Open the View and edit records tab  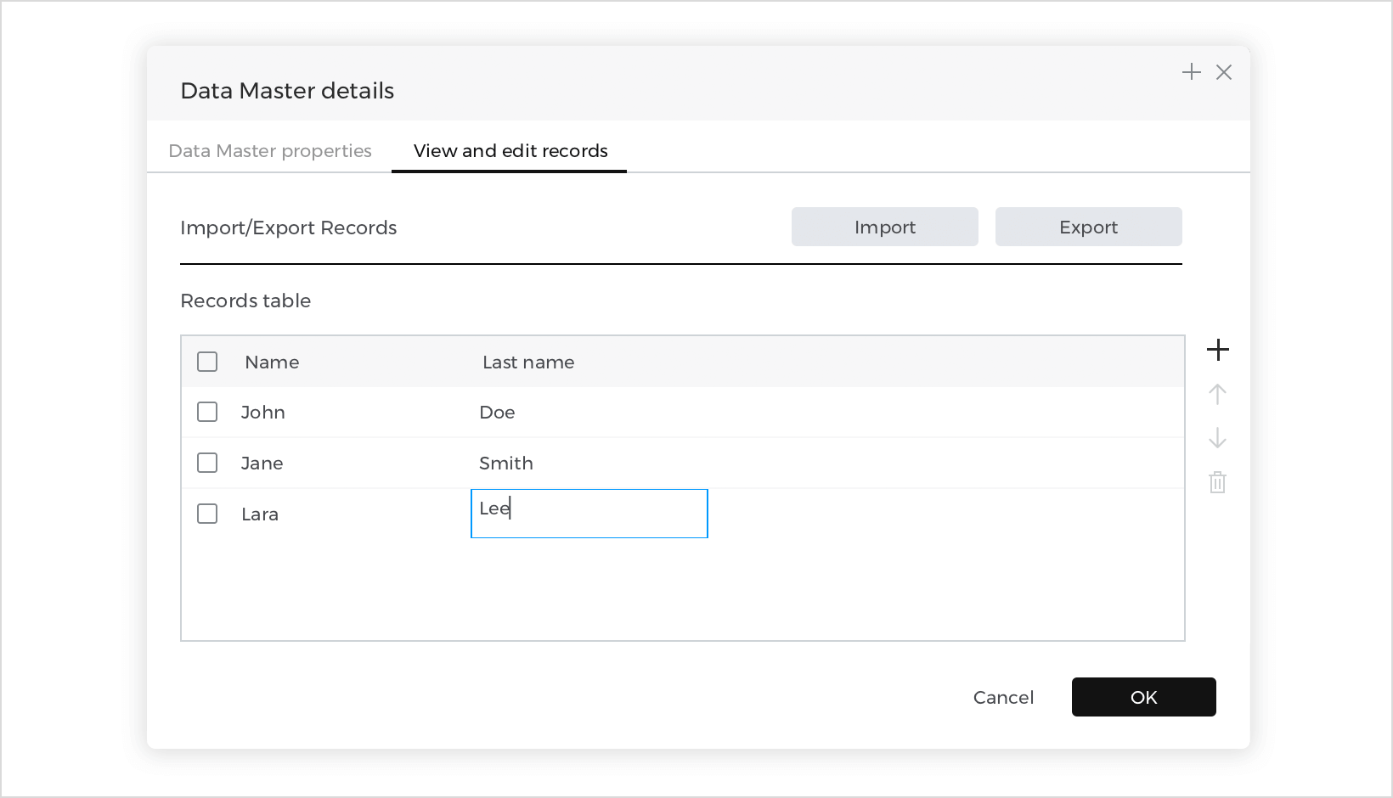pyautogui.click(x=509, y=150)
